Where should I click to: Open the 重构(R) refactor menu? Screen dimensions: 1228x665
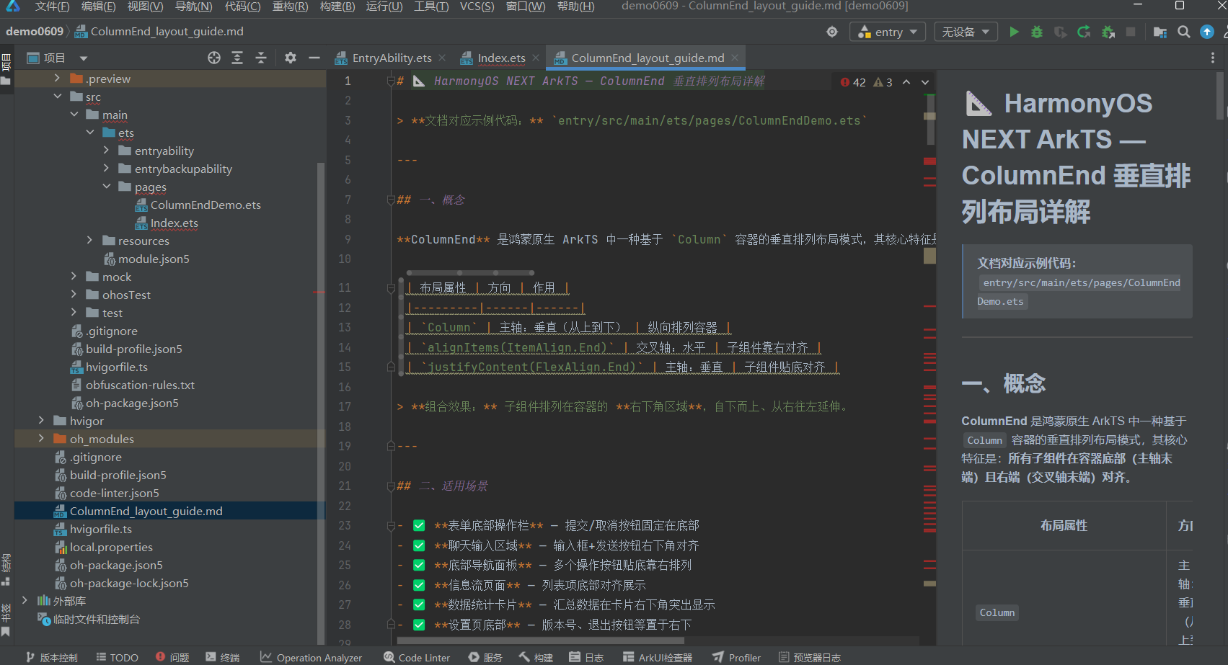coord(290,6)
